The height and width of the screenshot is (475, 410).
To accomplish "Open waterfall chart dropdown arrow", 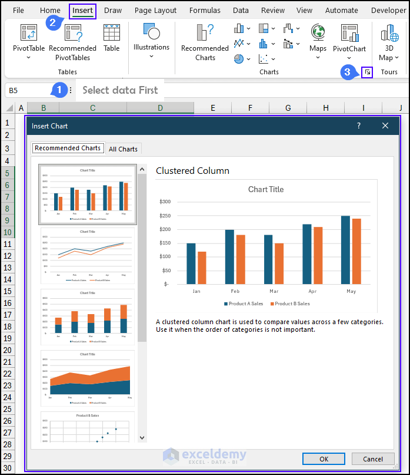I will tap(298, 29).
